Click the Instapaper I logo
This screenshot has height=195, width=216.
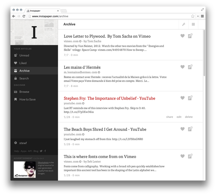click(34, 32)
